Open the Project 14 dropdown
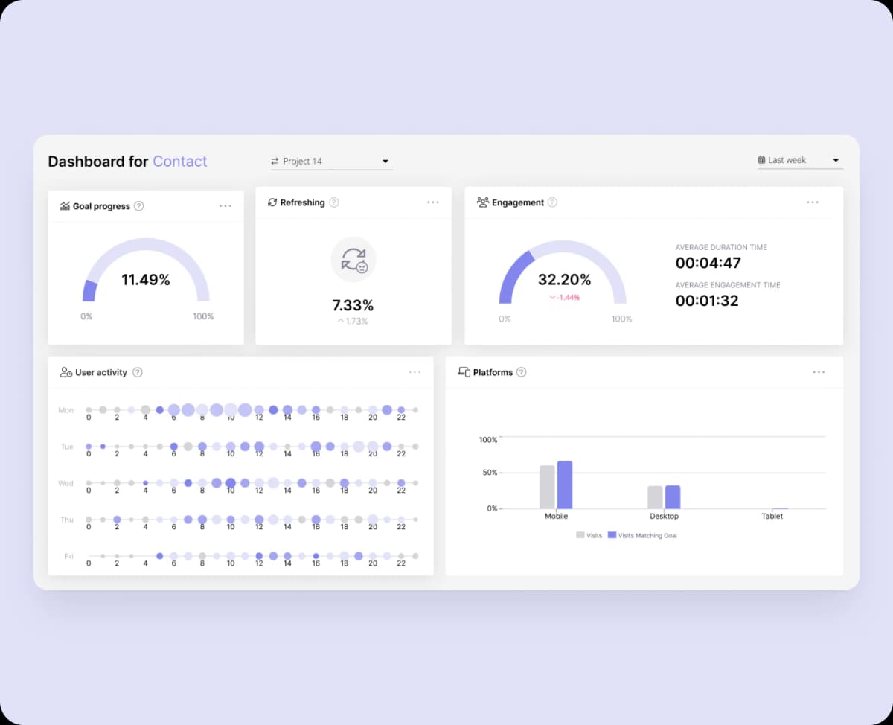 pos(331,161)
